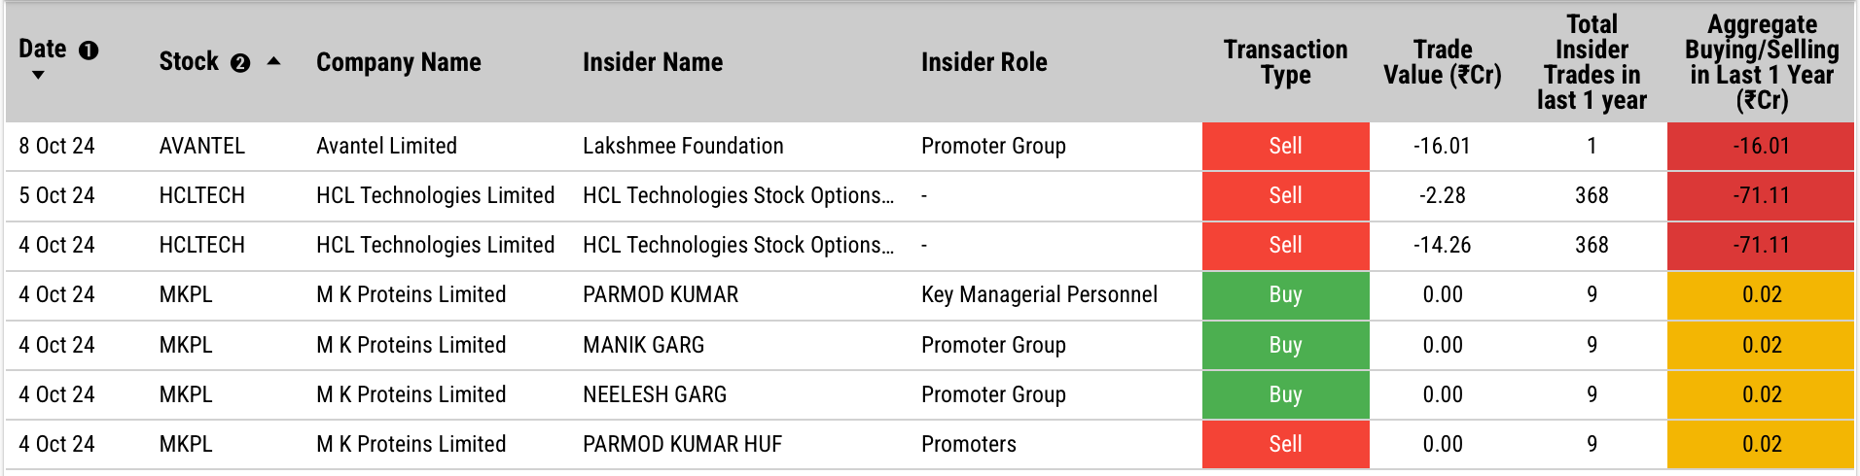Image resolution: width=1860 pixels, height=476 pixels.
Task: Select Avantel Limited company name
Action: (x=386, y=146)
